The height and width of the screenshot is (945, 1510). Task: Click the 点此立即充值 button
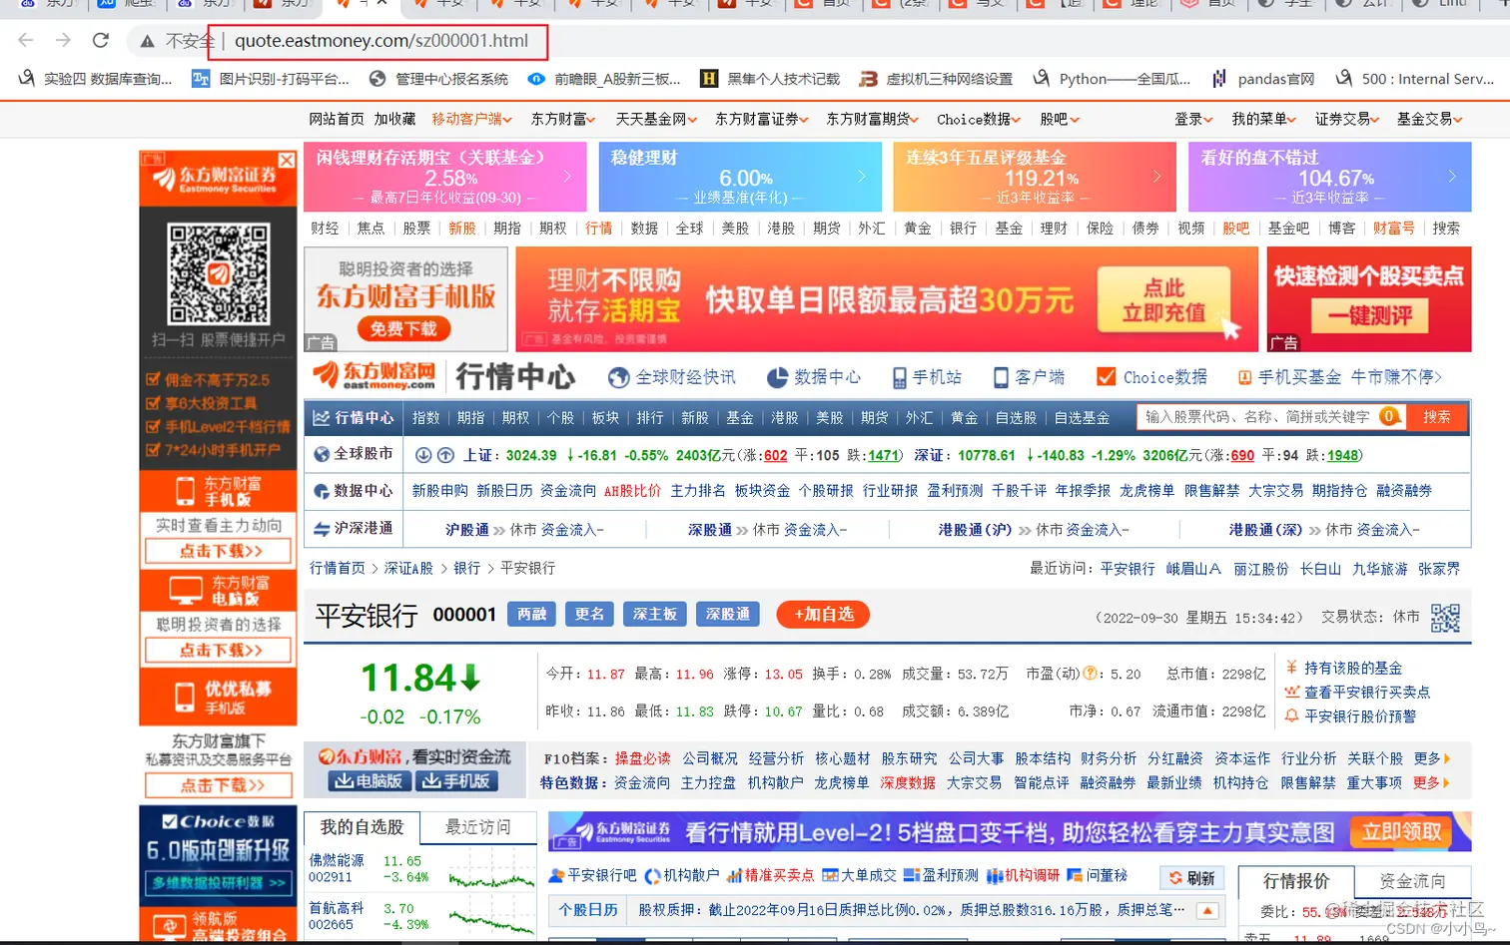click(x=1163, y=300)
